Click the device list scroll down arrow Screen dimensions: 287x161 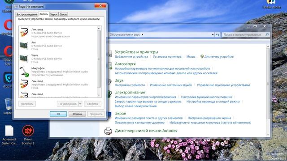pos(99,95)
